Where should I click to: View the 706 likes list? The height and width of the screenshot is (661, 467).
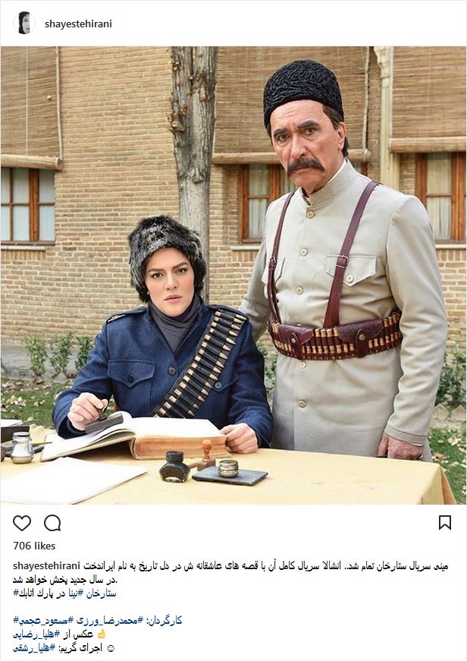(34, 546)
